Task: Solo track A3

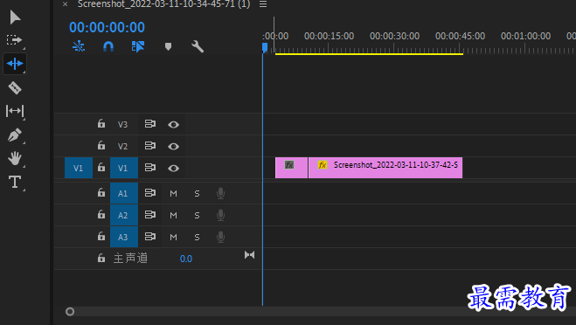Action: [197, 238]
